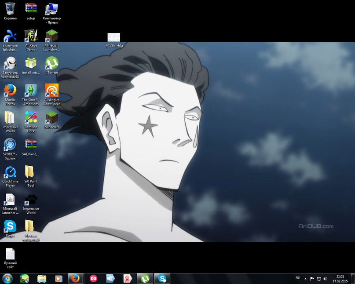Open AusLogics BoostSpeed shortcut
Viewport: 355px width, 284px height.
tap(52, 95)
